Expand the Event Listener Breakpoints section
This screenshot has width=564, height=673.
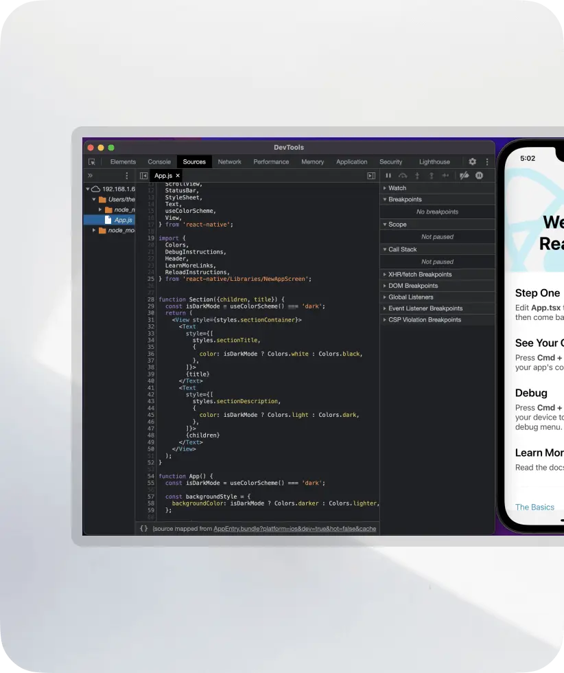(x=425, y=308)
